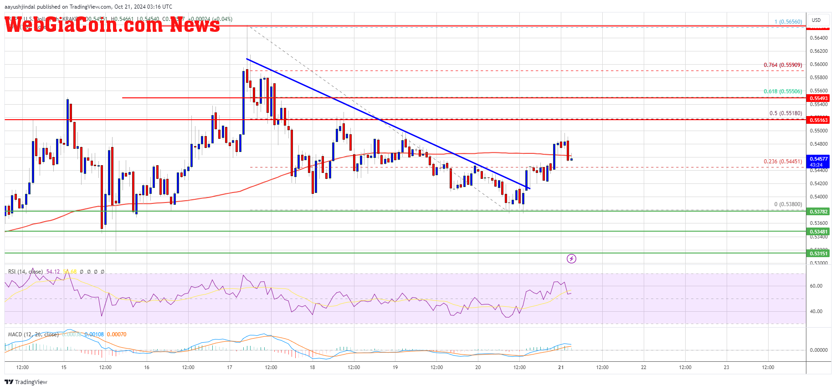Screen dimensions: 836x390
Task: Select the red 0.55163 price label
Action: (x=818, y=120)
